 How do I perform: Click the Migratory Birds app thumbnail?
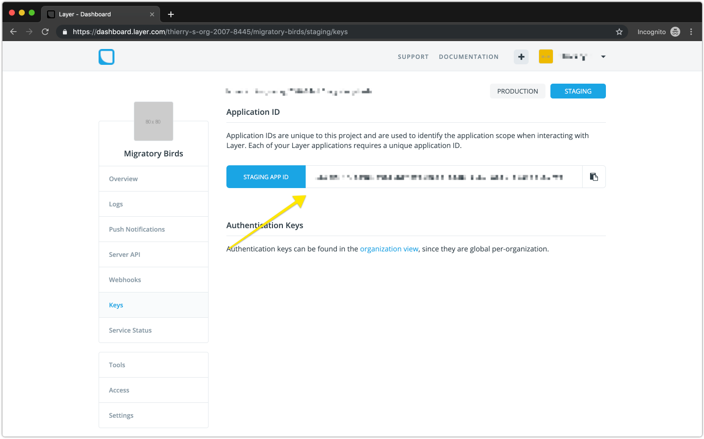tap(154, 121)
